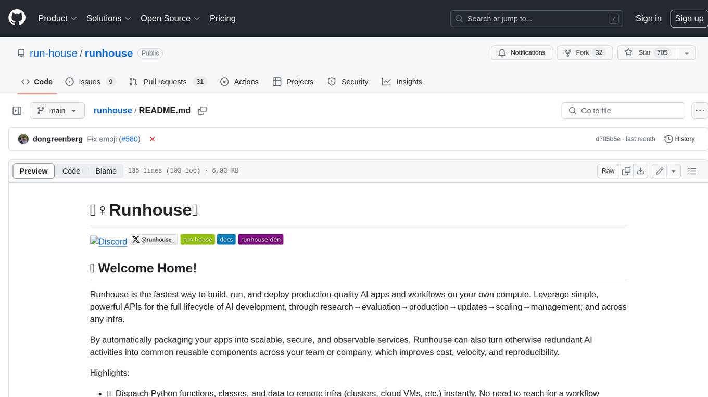The width and height of the screenshot is (708, 397).
Task: Open the more file actions menu
Action: [700, 111]
